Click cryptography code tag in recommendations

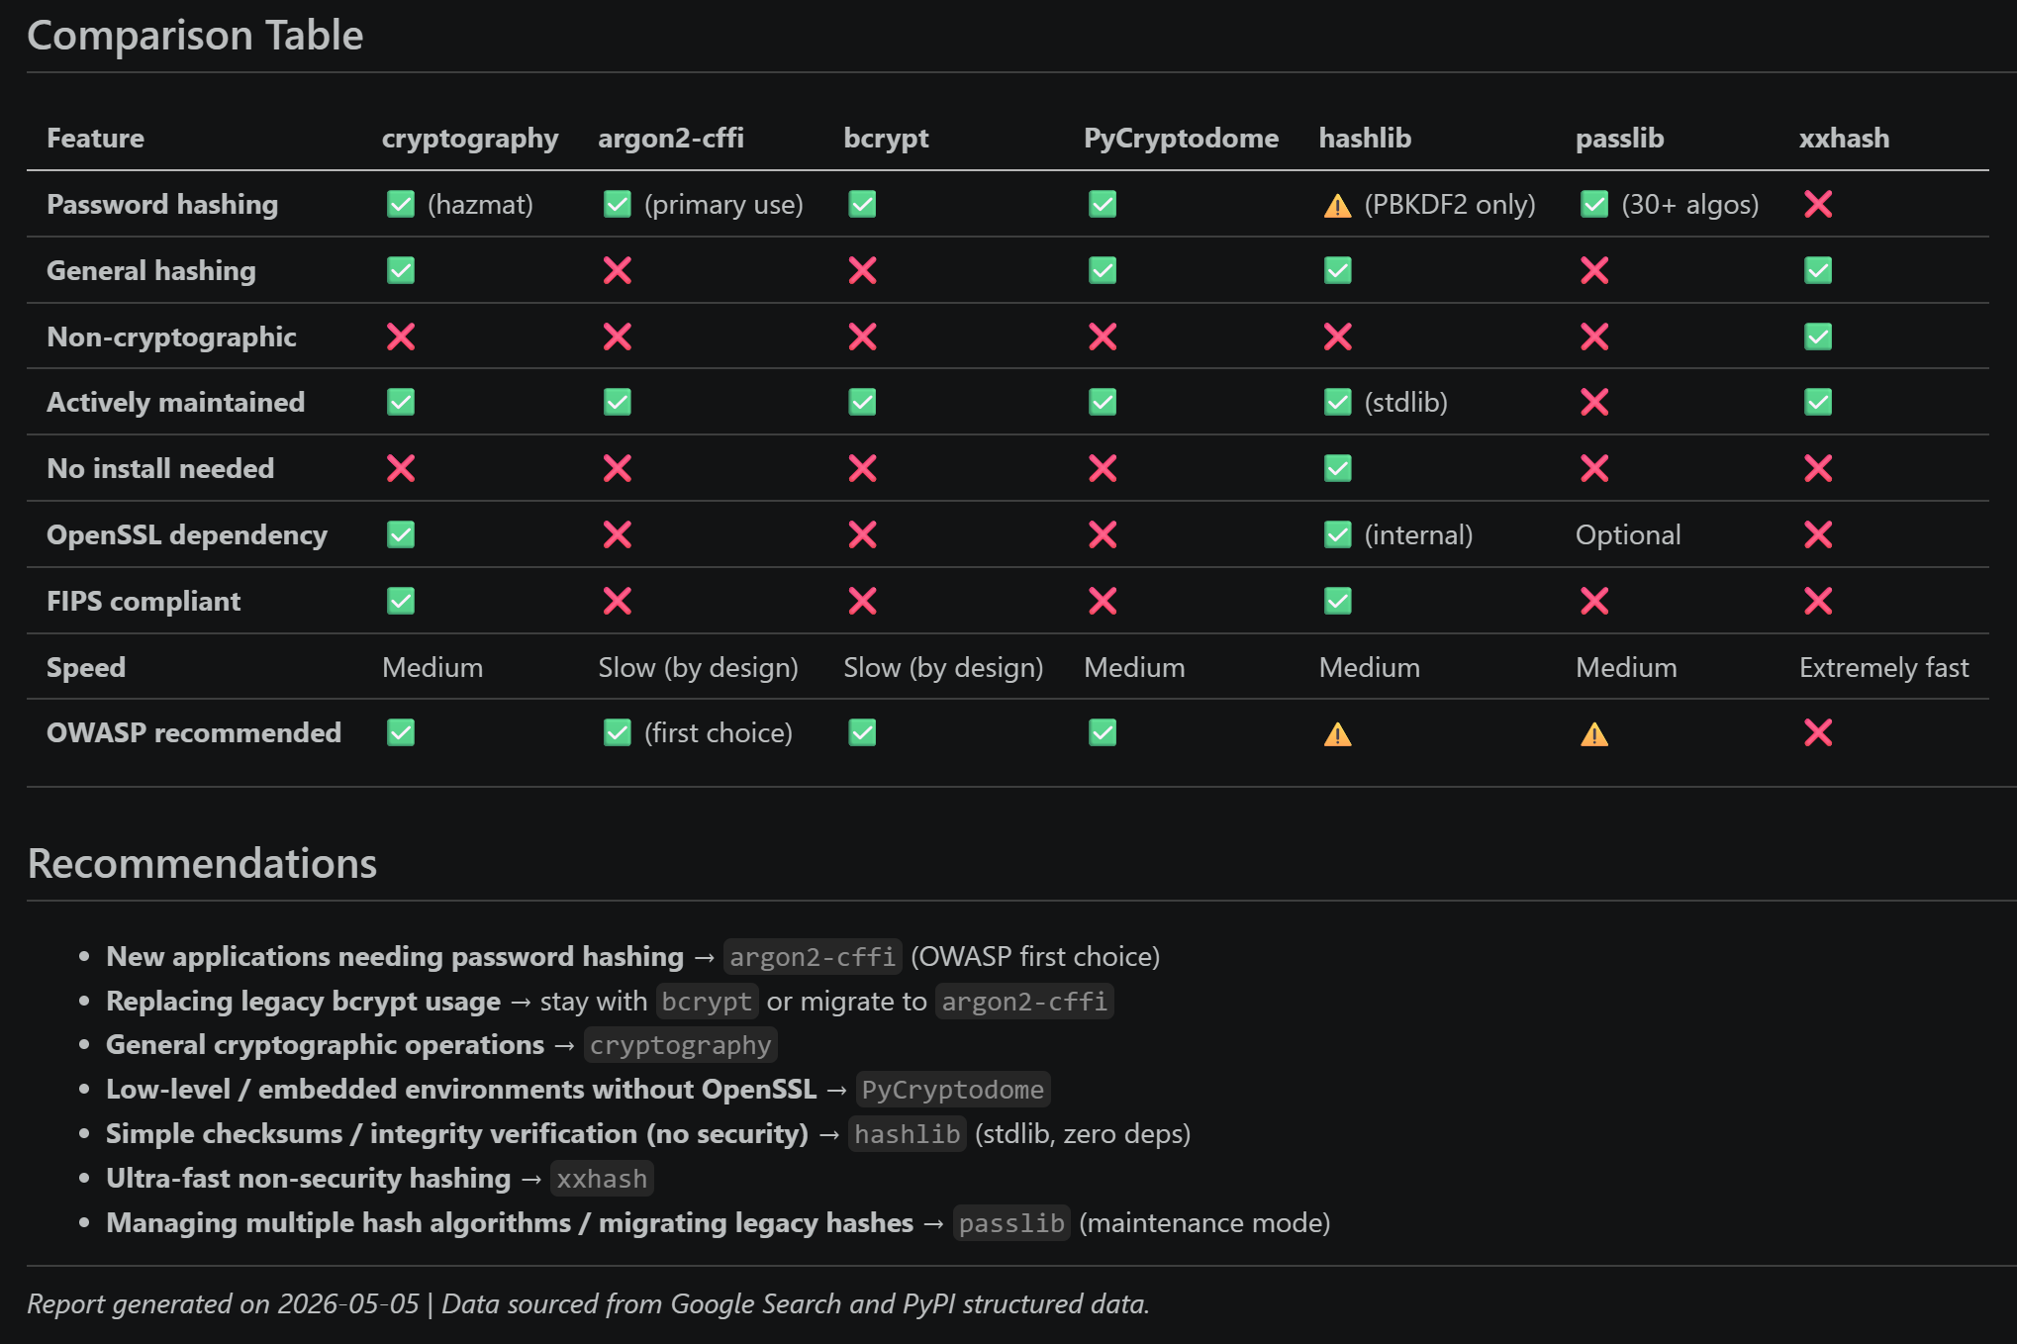[680, 1045]
